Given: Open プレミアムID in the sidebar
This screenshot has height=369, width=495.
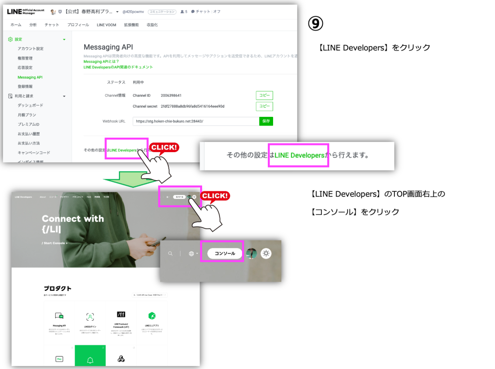Looking at the screenshot, I should tap(29, 124).
